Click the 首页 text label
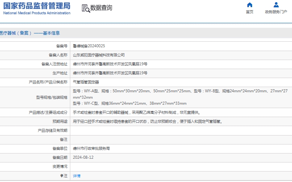Image resolution: width=292 pixels, height=182 pixels. tap(250, 12)
